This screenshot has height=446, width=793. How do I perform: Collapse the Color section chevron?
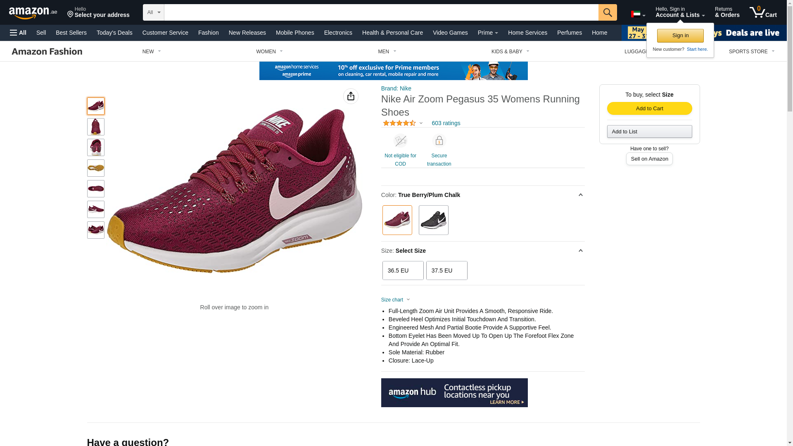click(x=580, y=195)
